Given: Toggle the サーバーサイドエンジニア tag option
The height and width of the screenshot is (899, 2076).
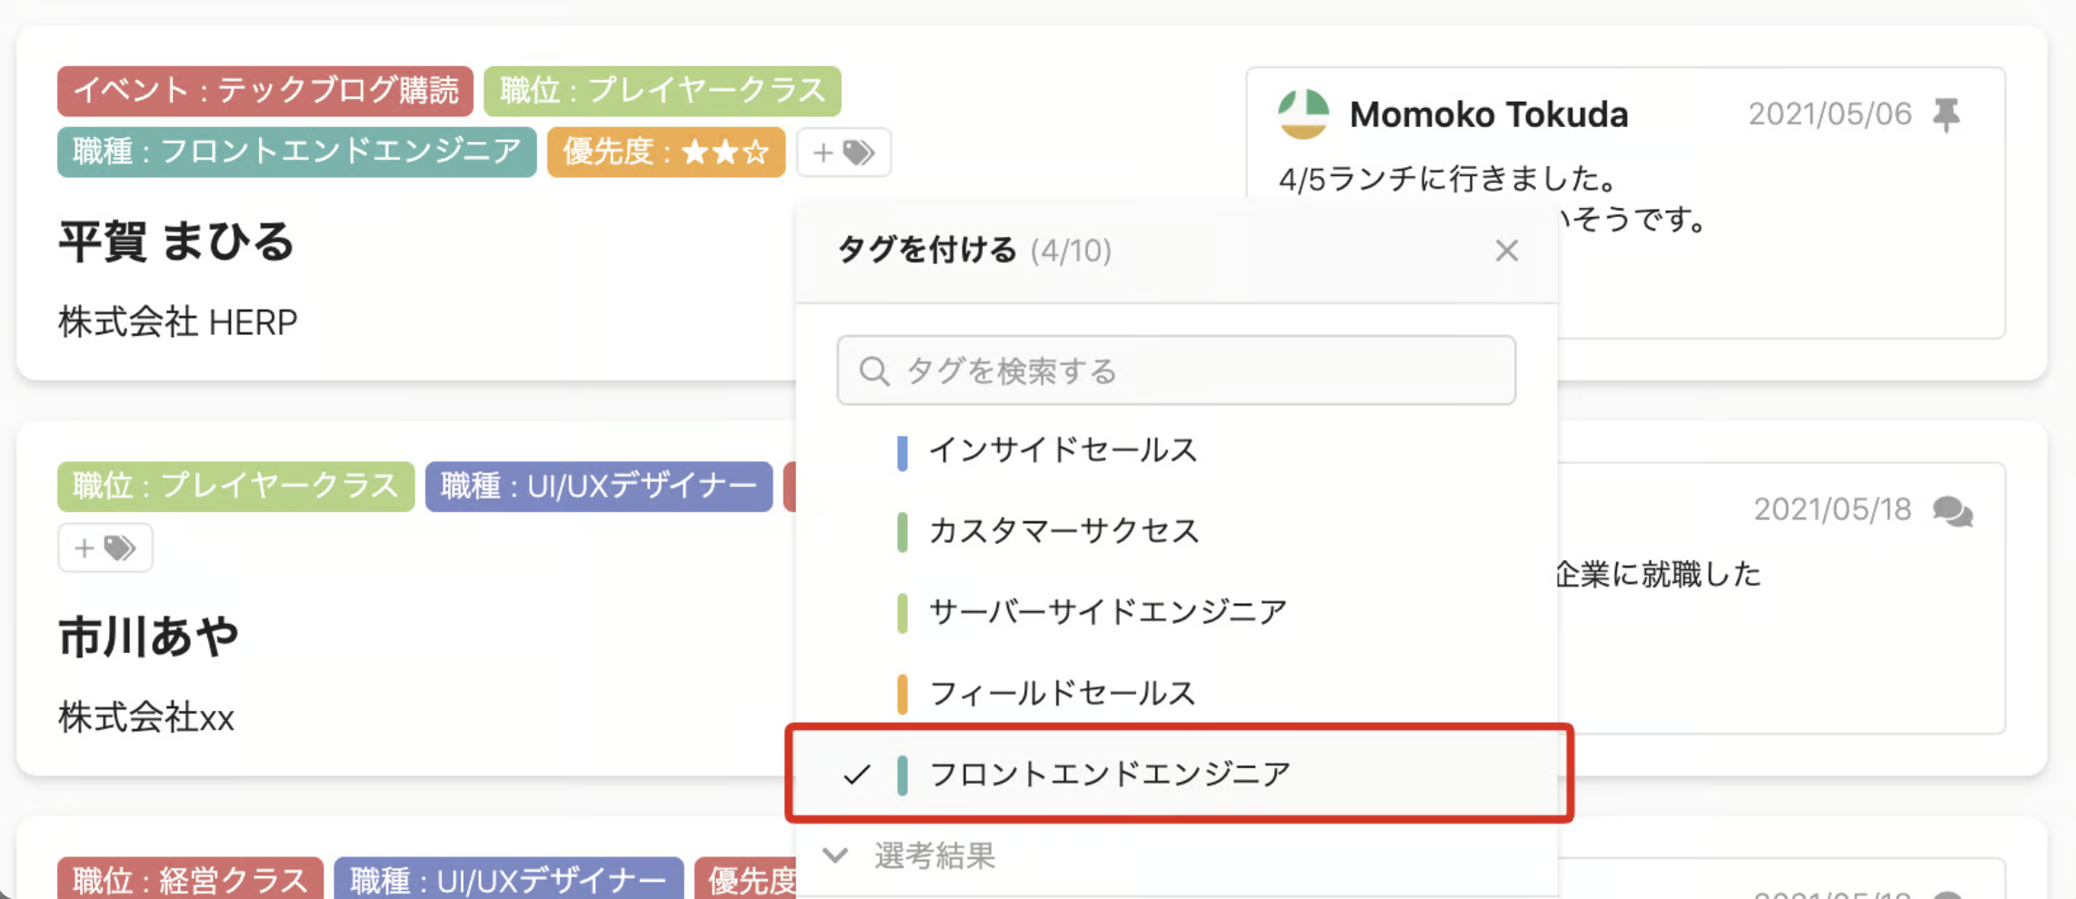Looking at the screenshot, I should coord(1107,612).
